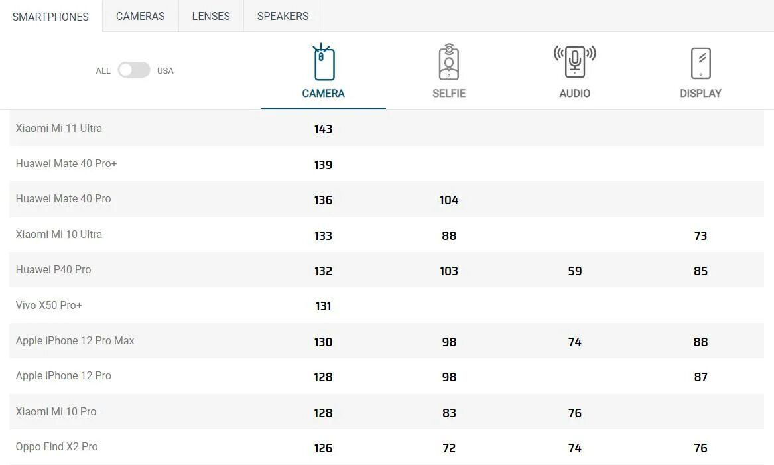This screenshot has height=465, width=774.
Task: Open the Huawei Mate 40 Pro+ entry
Action: click(66, 164)
